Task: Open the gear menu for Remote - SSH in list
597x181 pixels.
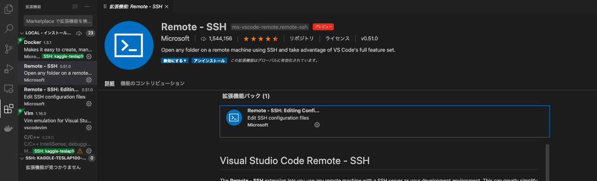Action: click(x=89, y=80)
